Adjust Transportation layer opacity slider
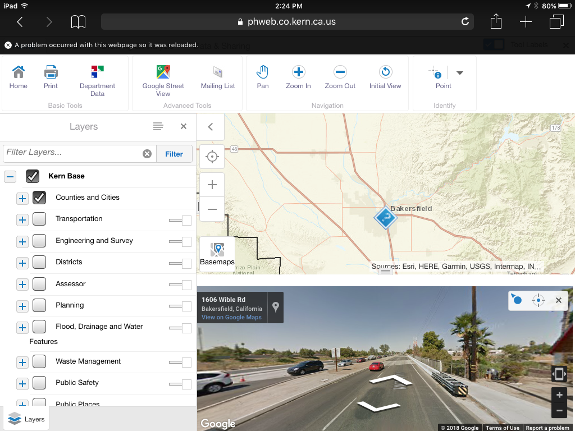This screenshot has height=431, width=575. 180,220
